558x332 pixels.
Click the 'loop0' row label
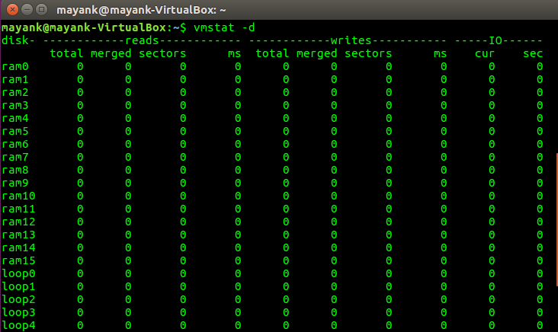(x=18, y=274)
